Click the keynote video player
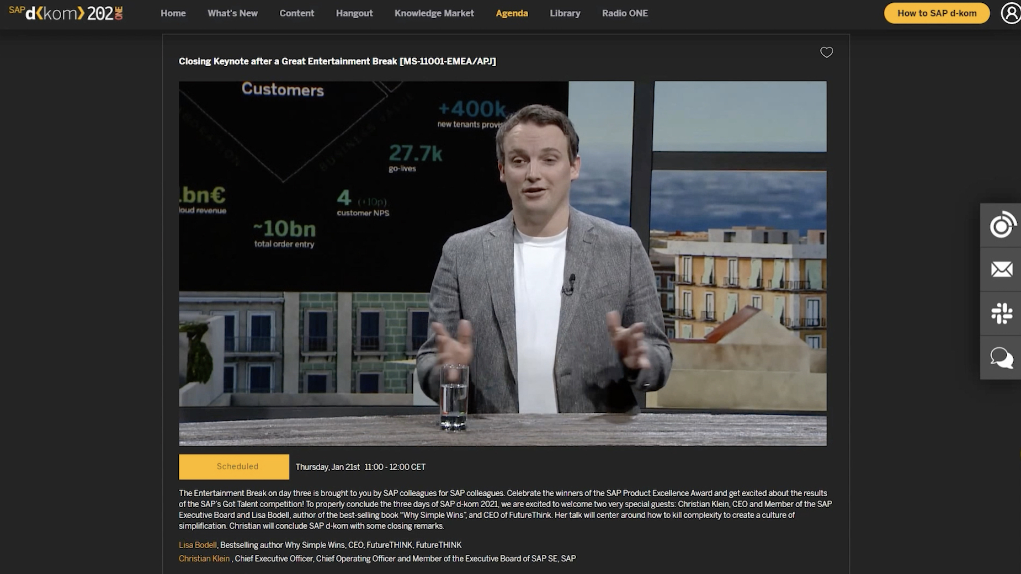Screen dimensions: 1021x574 pos(502,263)
